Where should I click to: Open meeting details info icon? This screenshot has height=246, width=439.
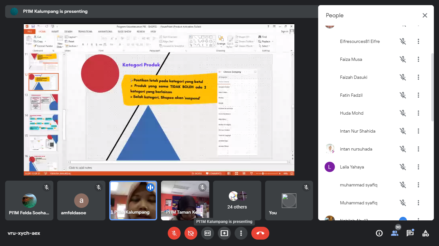[x=379, y=233]
